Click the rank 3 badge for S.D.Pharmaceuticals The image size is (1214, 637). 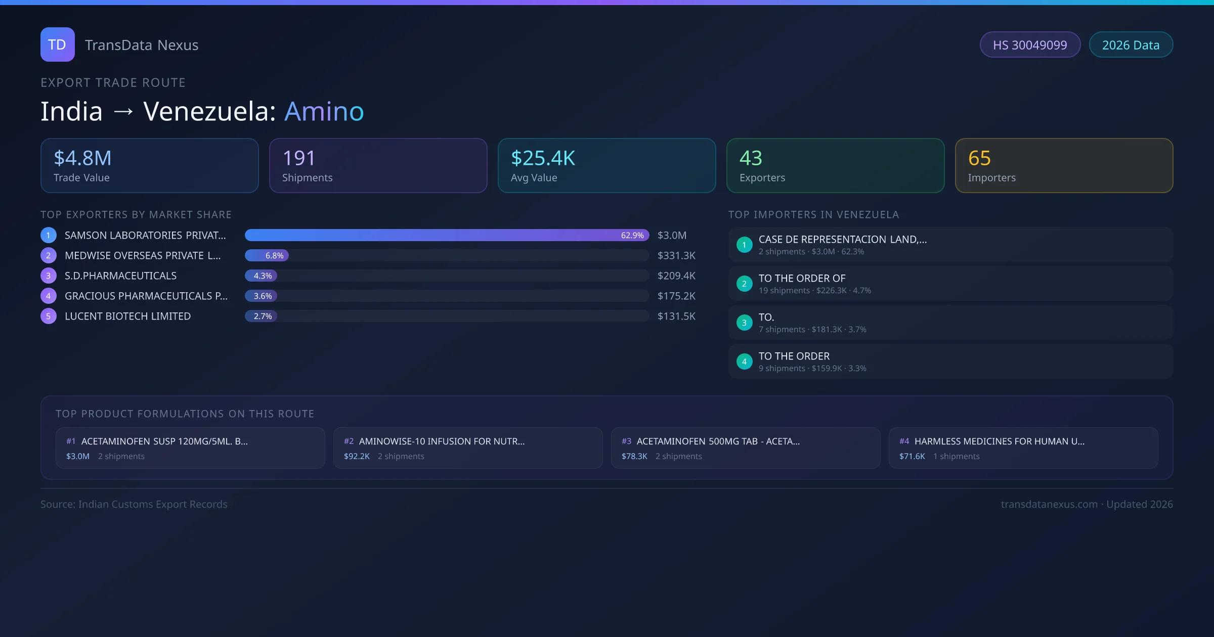pos(49,276)
